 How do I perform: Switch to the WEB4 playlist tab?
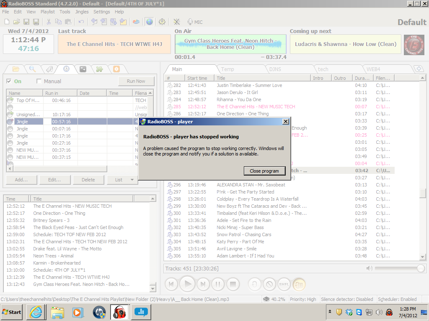(373, 69)
